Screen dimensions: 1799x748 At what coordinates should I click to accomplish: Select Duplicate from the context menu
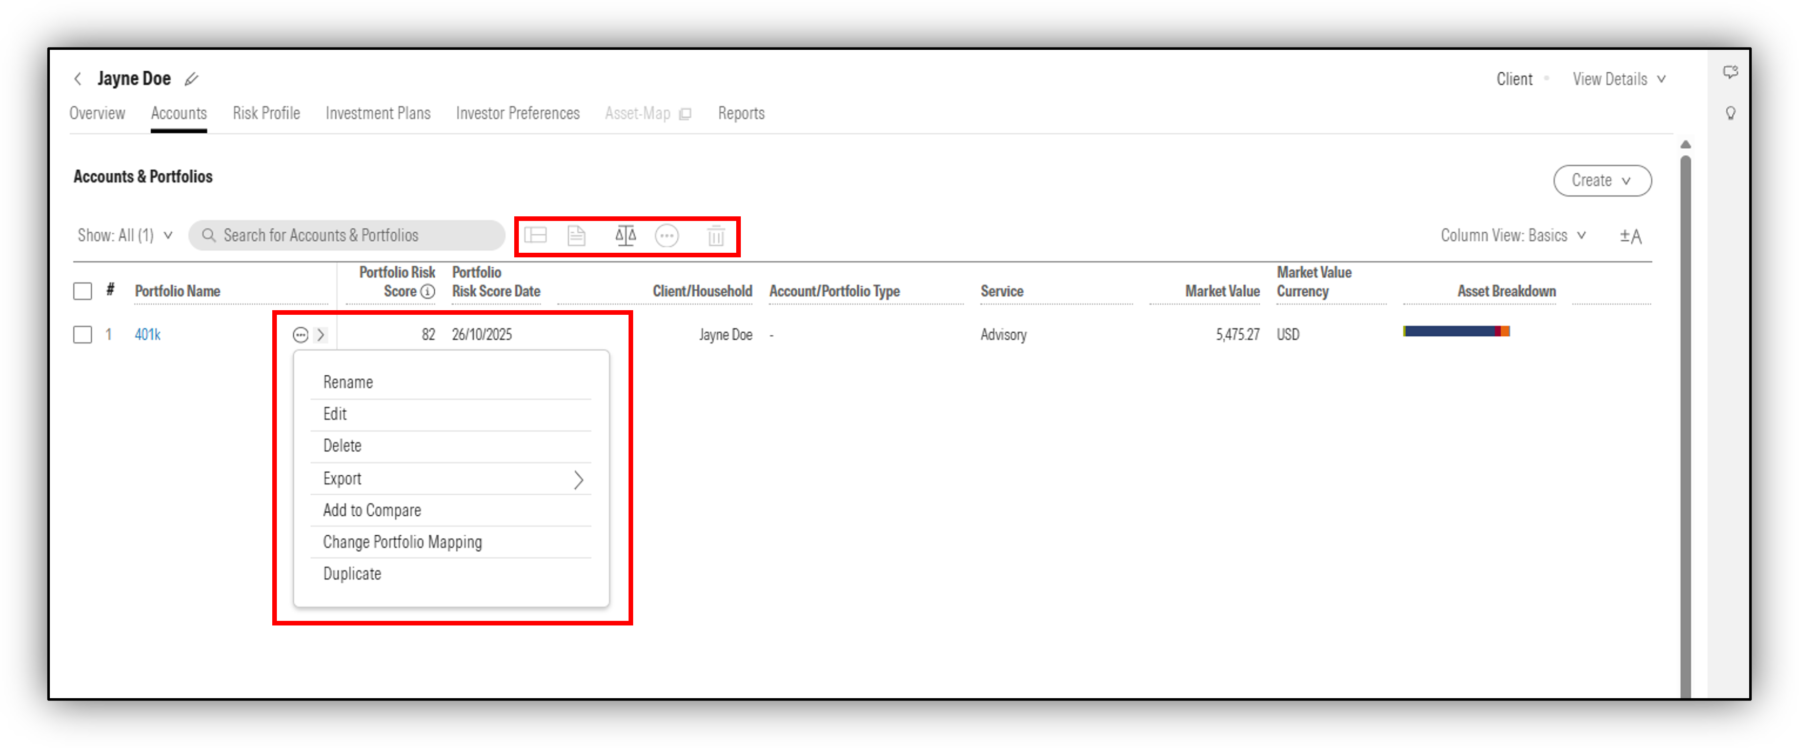(x=451, y=574)
